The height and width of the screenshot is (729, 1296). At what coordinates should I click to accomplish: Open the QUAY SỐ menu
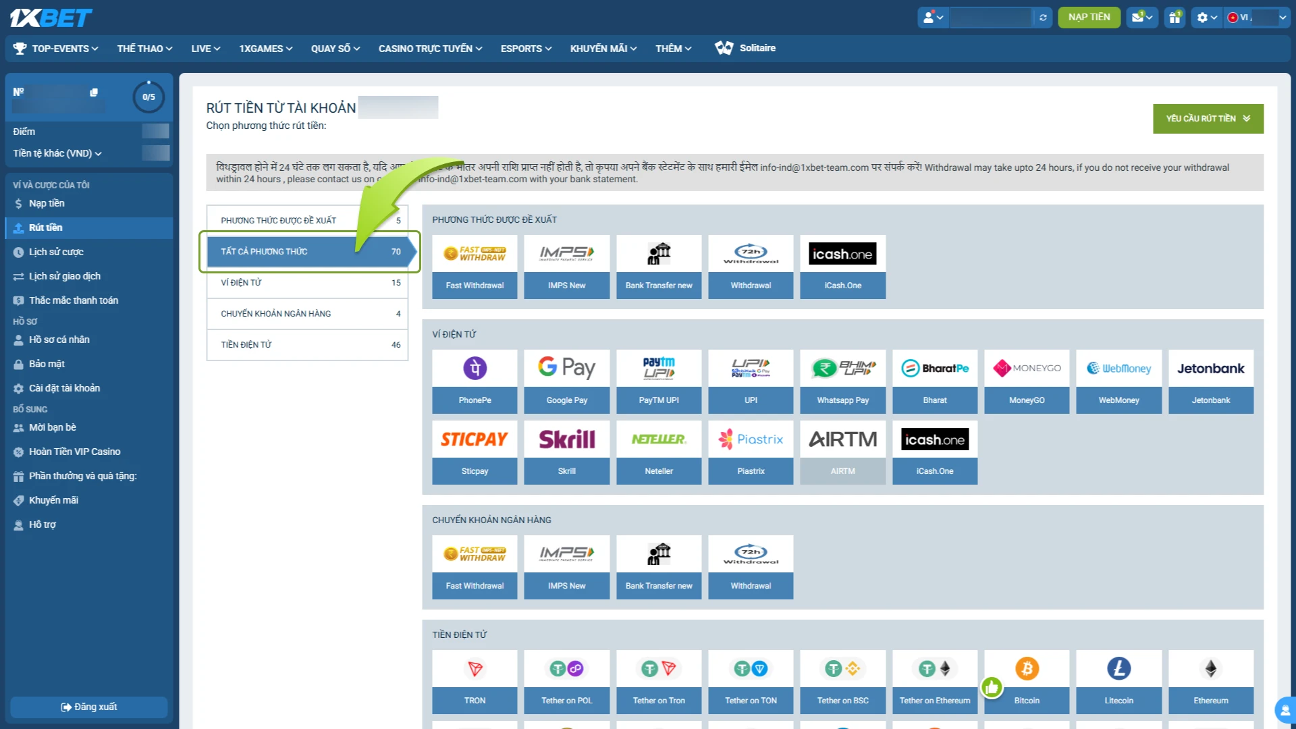point(335,49)
